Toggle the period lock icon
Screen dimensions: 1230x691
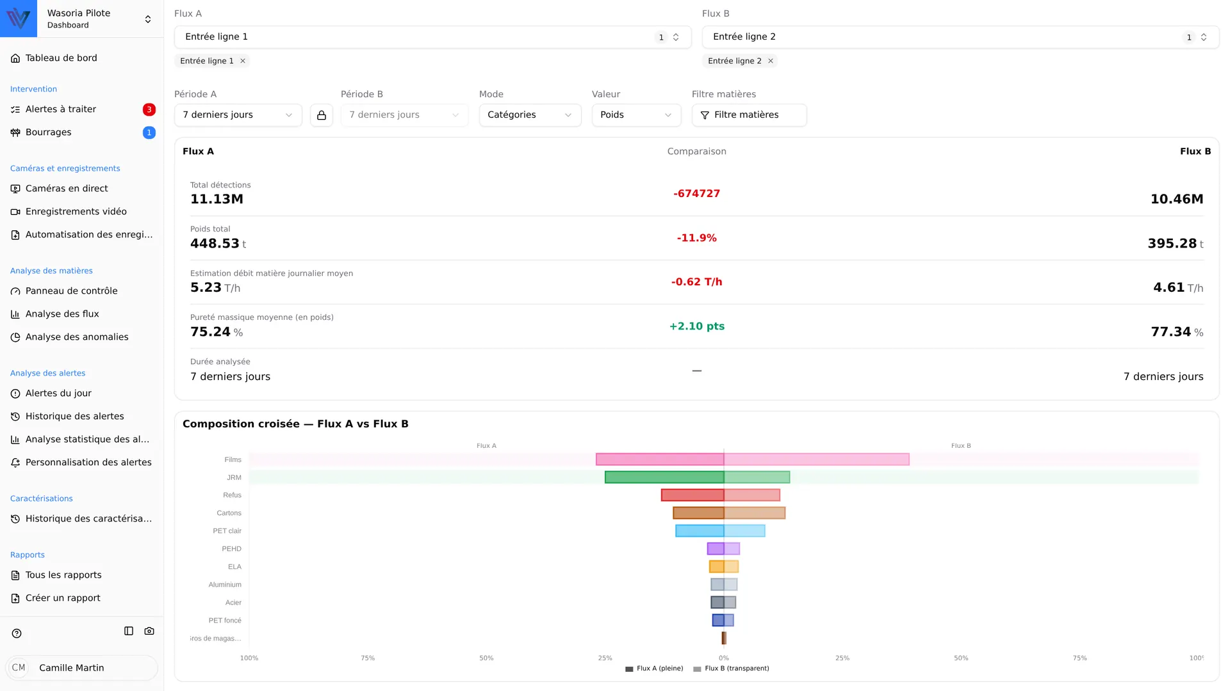(x=322, y=115)
